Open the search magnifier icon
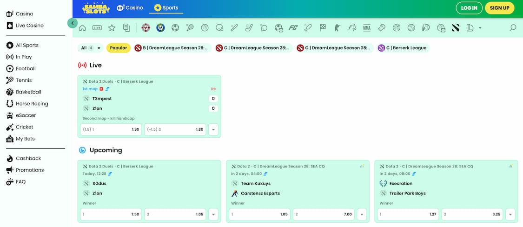Viewport: 523px width, 227px height. pos(513,28)
